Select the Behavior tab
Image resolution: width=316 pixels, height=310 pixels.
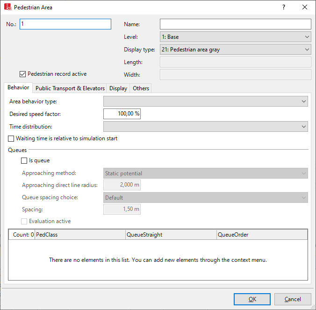pos(18,88)
